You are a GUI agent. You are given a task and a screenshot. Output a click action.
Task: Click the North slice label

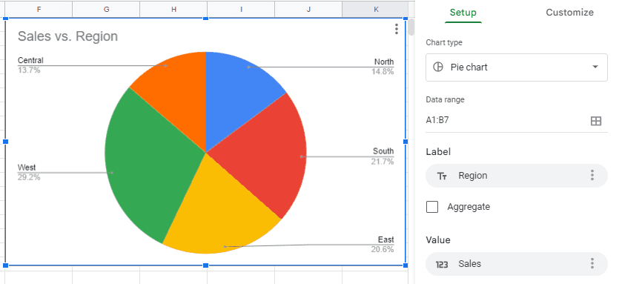tap(384, 62)
